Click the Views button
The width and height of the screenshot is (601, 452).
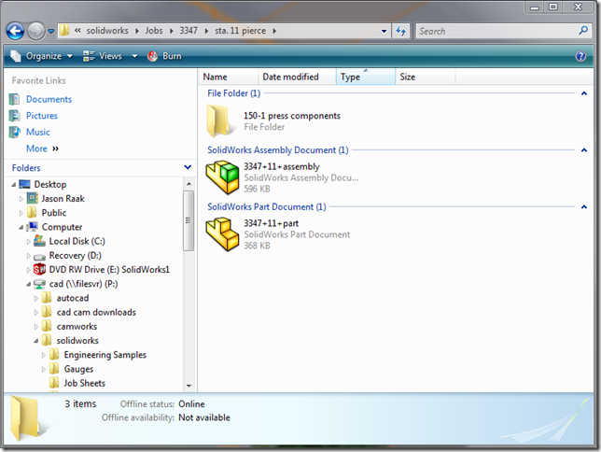pyautogui.click(x=103, y=56)
